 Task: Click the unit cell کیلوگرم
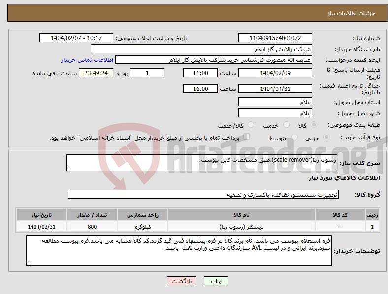[143, 227]
